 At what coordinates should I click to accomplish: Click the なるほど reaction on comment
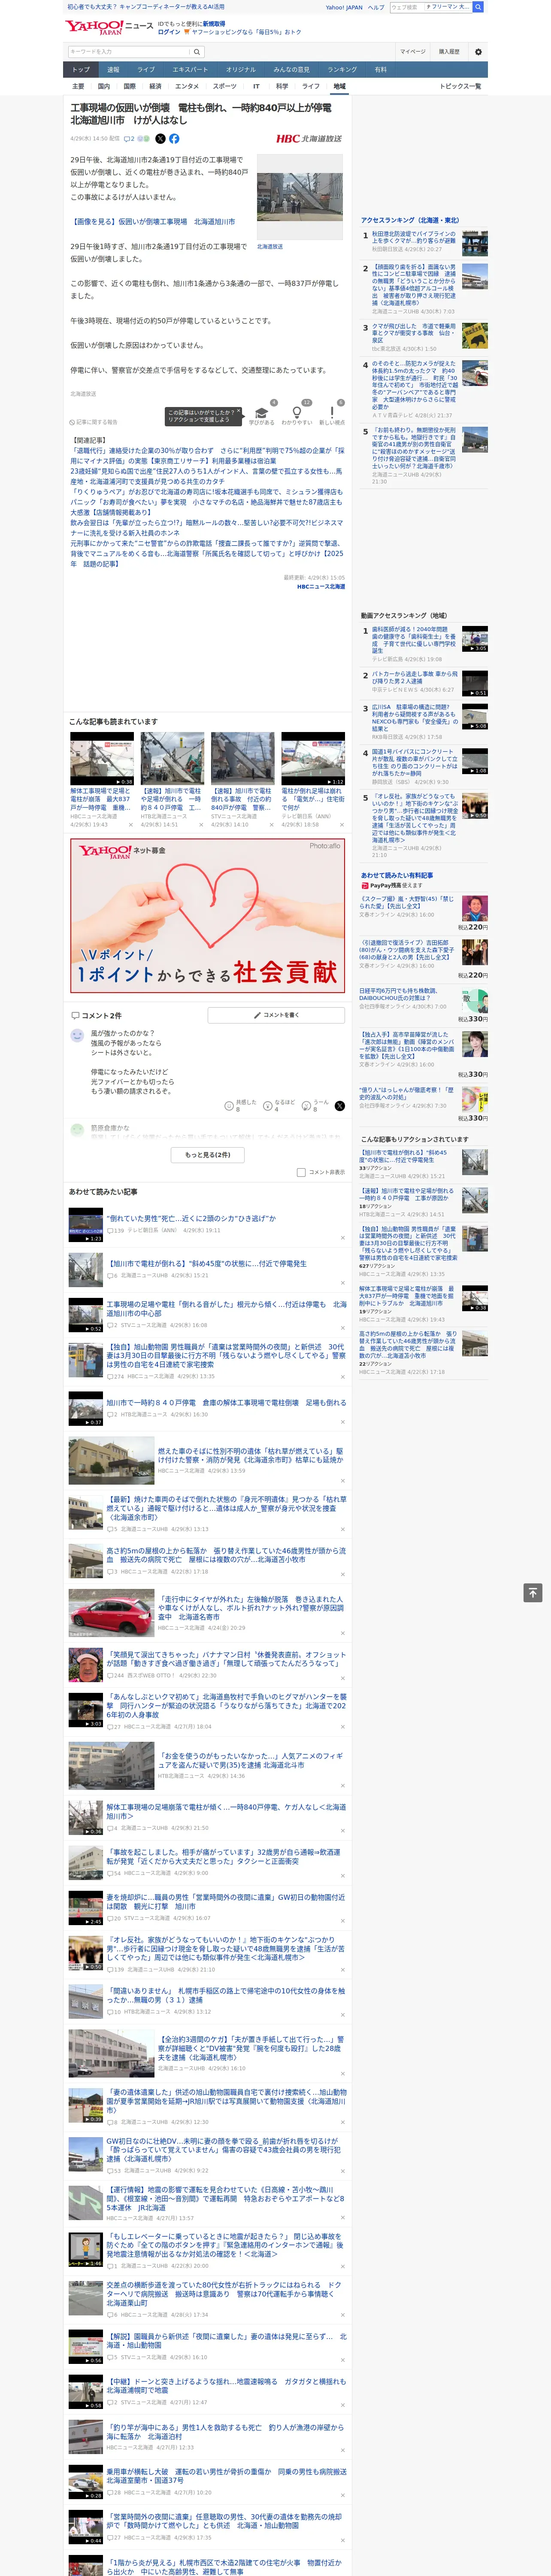pos(278,1105)
